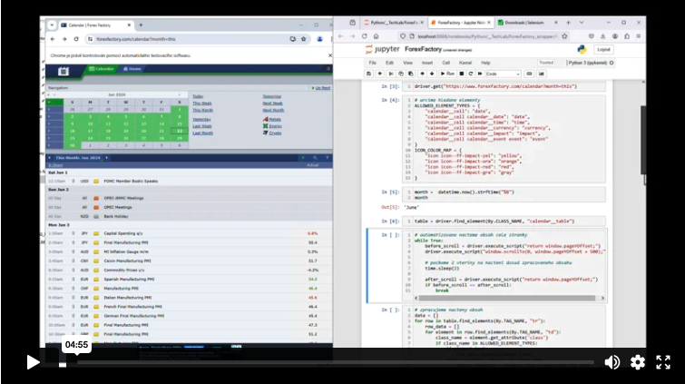Image resolution: width=685 pixels, height=384 pixels.
Task: Select June 22 in the calendar
Action: pyautogui.click(x=181, y=131)
